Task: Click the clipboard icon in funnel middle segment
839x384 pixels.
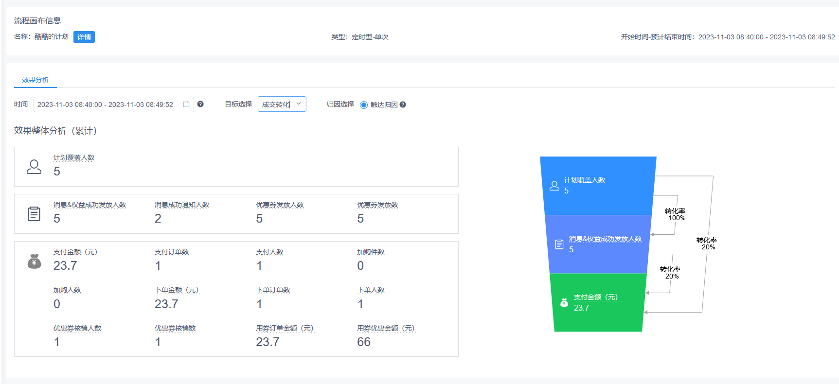Action: pos(559,244)
